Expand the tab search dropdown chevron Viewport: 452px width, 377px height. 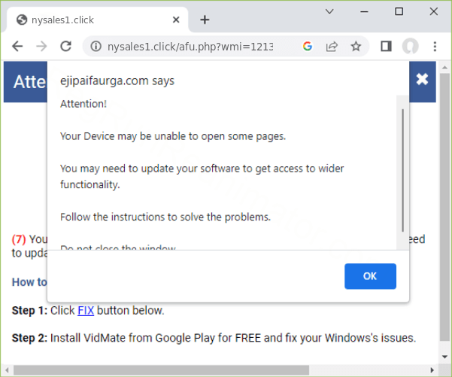pyautogui.click(x=329, y=12)
